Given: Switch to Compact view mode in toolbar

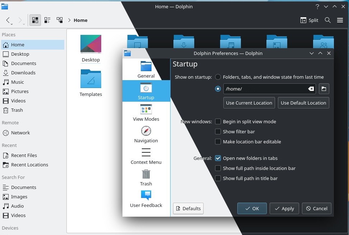Looking at the screenshot, I should click(47, 20).
